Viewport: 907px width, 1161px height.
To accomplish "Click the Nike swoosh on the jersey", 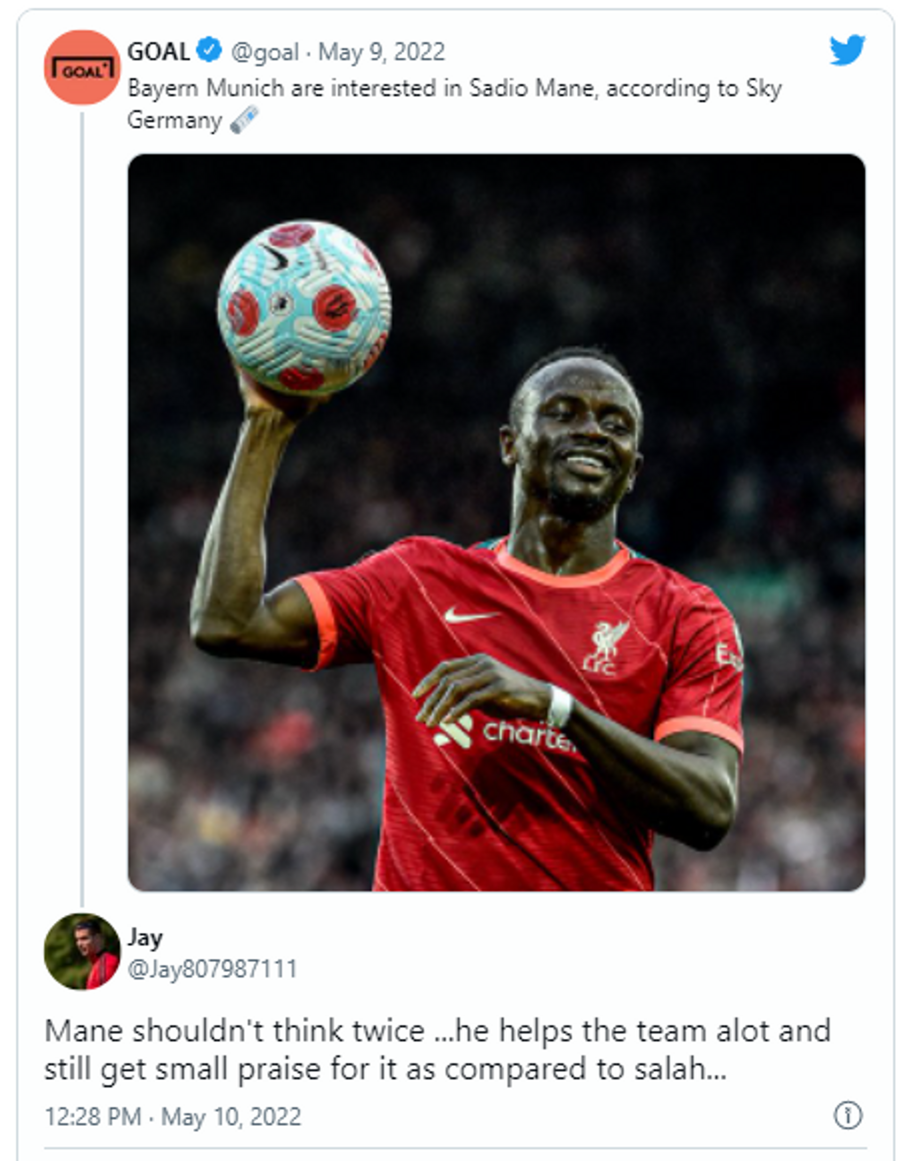I will point(470,615).
